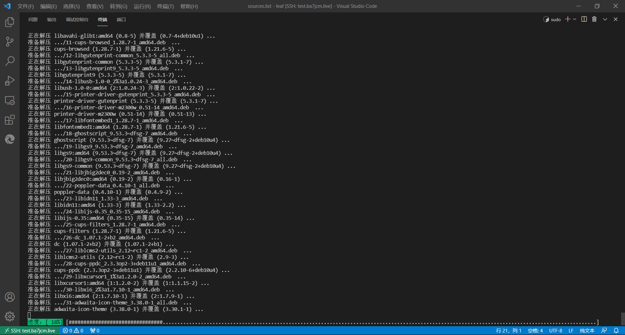Select the 终端 panel tab
Image resolution: width=625 pixels, height=335 pixels.
click(x=103, y=20)
